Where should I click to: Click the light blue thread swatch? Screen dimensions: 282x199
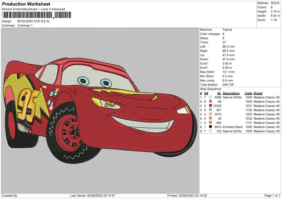tap(210, 110)
